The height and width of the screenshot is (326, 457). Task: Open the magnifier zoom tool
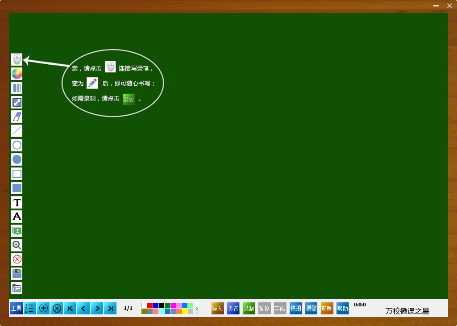[x=17, y=245]
